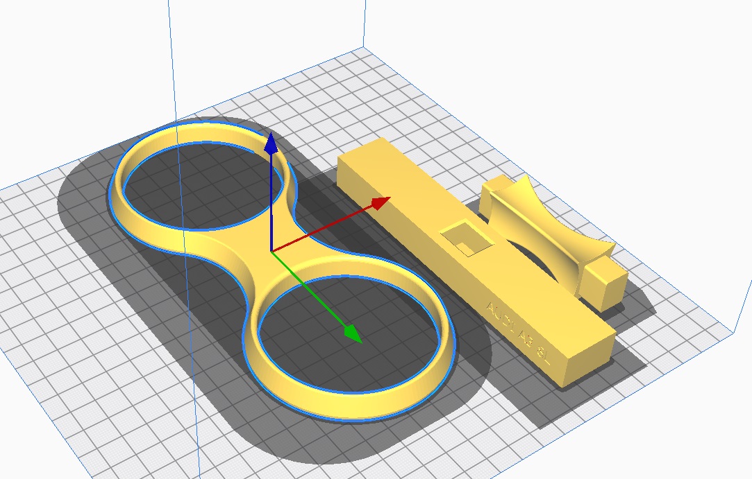Viewport: 752px width, 479px height.
Task: Click the square cutout in the bar
Action: pos(468,237)
